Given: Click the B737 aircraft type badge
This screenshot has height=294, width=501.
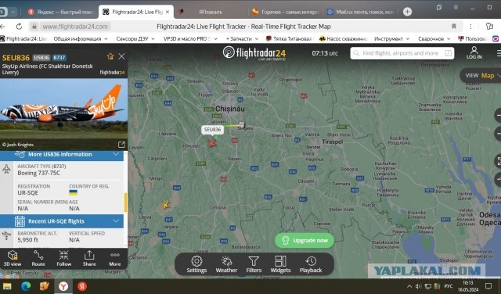Looking at the screenshot, I should [x=59, y=58].
